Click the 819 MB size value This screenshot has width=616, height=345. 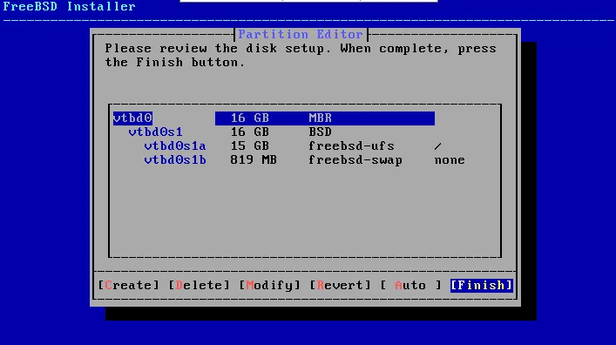254,160
